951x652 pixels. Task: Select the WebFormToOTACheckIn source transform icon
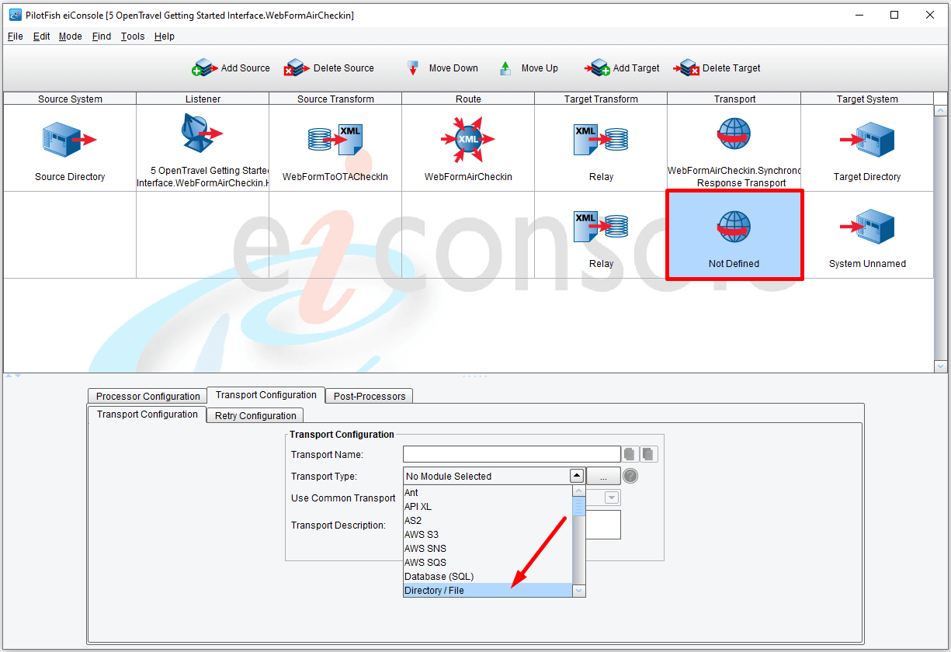(x=335, y=140)
